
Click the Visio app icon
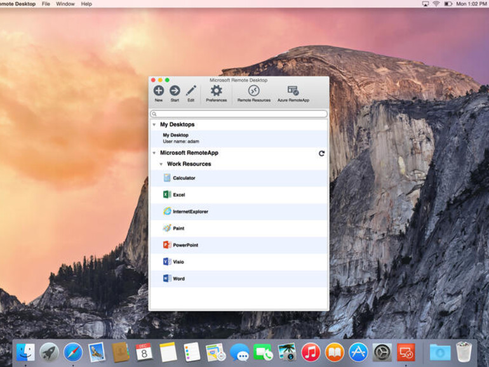[167, 262]
